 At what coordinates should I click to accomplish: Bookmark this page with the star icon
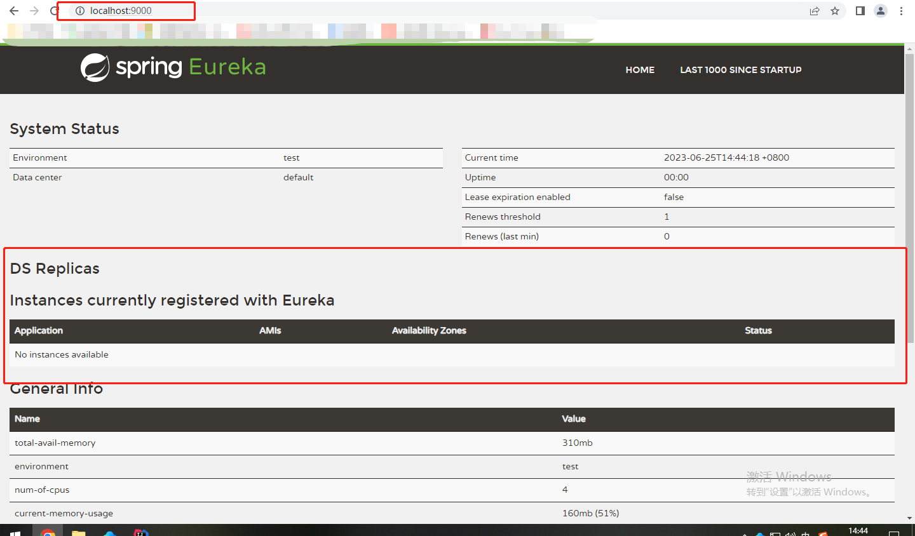pyautogui.click(x=835, y=11)
